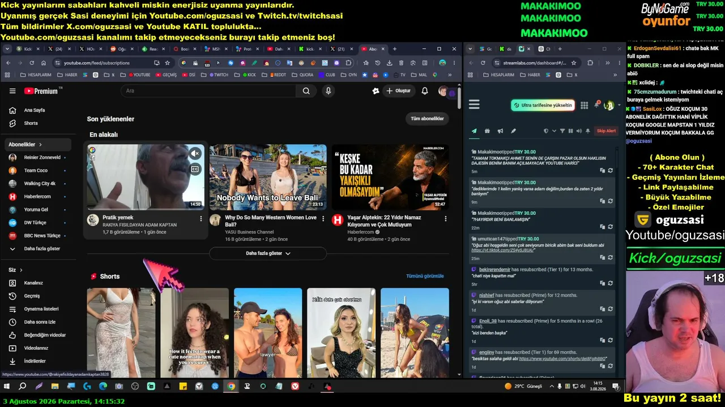Expand Daha fazla göster below the videos
The image size is (725, 407).
[x=268, y=253]
